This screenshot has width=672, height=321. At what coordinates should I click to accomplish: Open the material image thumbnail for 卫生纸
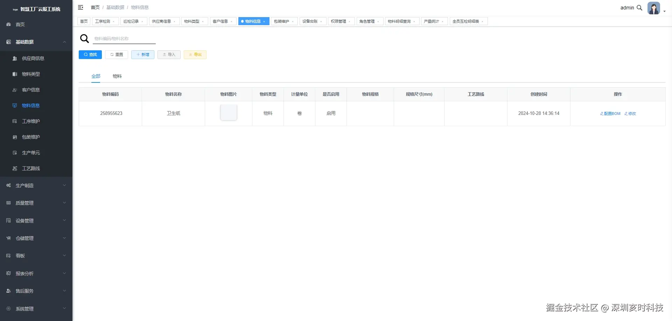229,112
